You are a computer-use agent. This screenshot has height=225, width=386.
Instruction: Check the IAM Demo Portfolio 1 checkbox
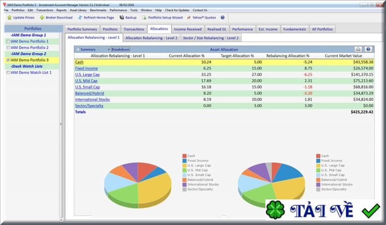8,42
